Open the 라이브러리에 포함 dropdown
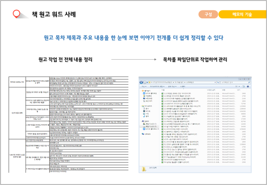The image size is (267, 185). [x=157, y=86]
